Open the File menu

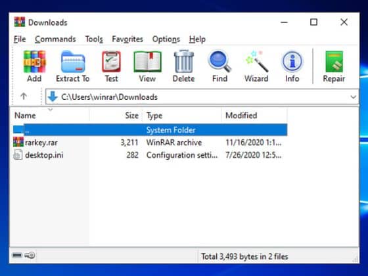[x=20, y=39]
